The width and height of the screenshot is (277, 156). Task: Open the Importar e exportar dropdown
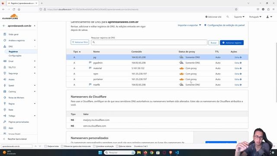(x=189, y=25)
